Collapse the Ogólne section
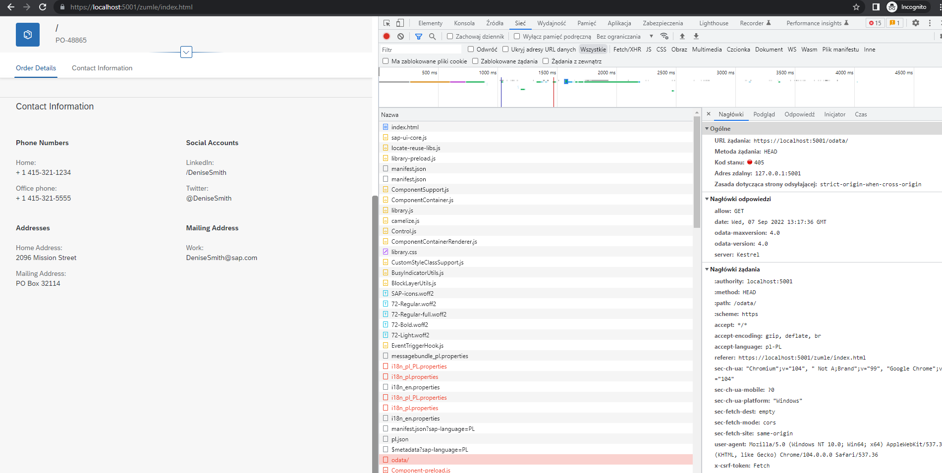Image resolution: width=942 pixels, height=473 pixels. (x=707, y=129)
